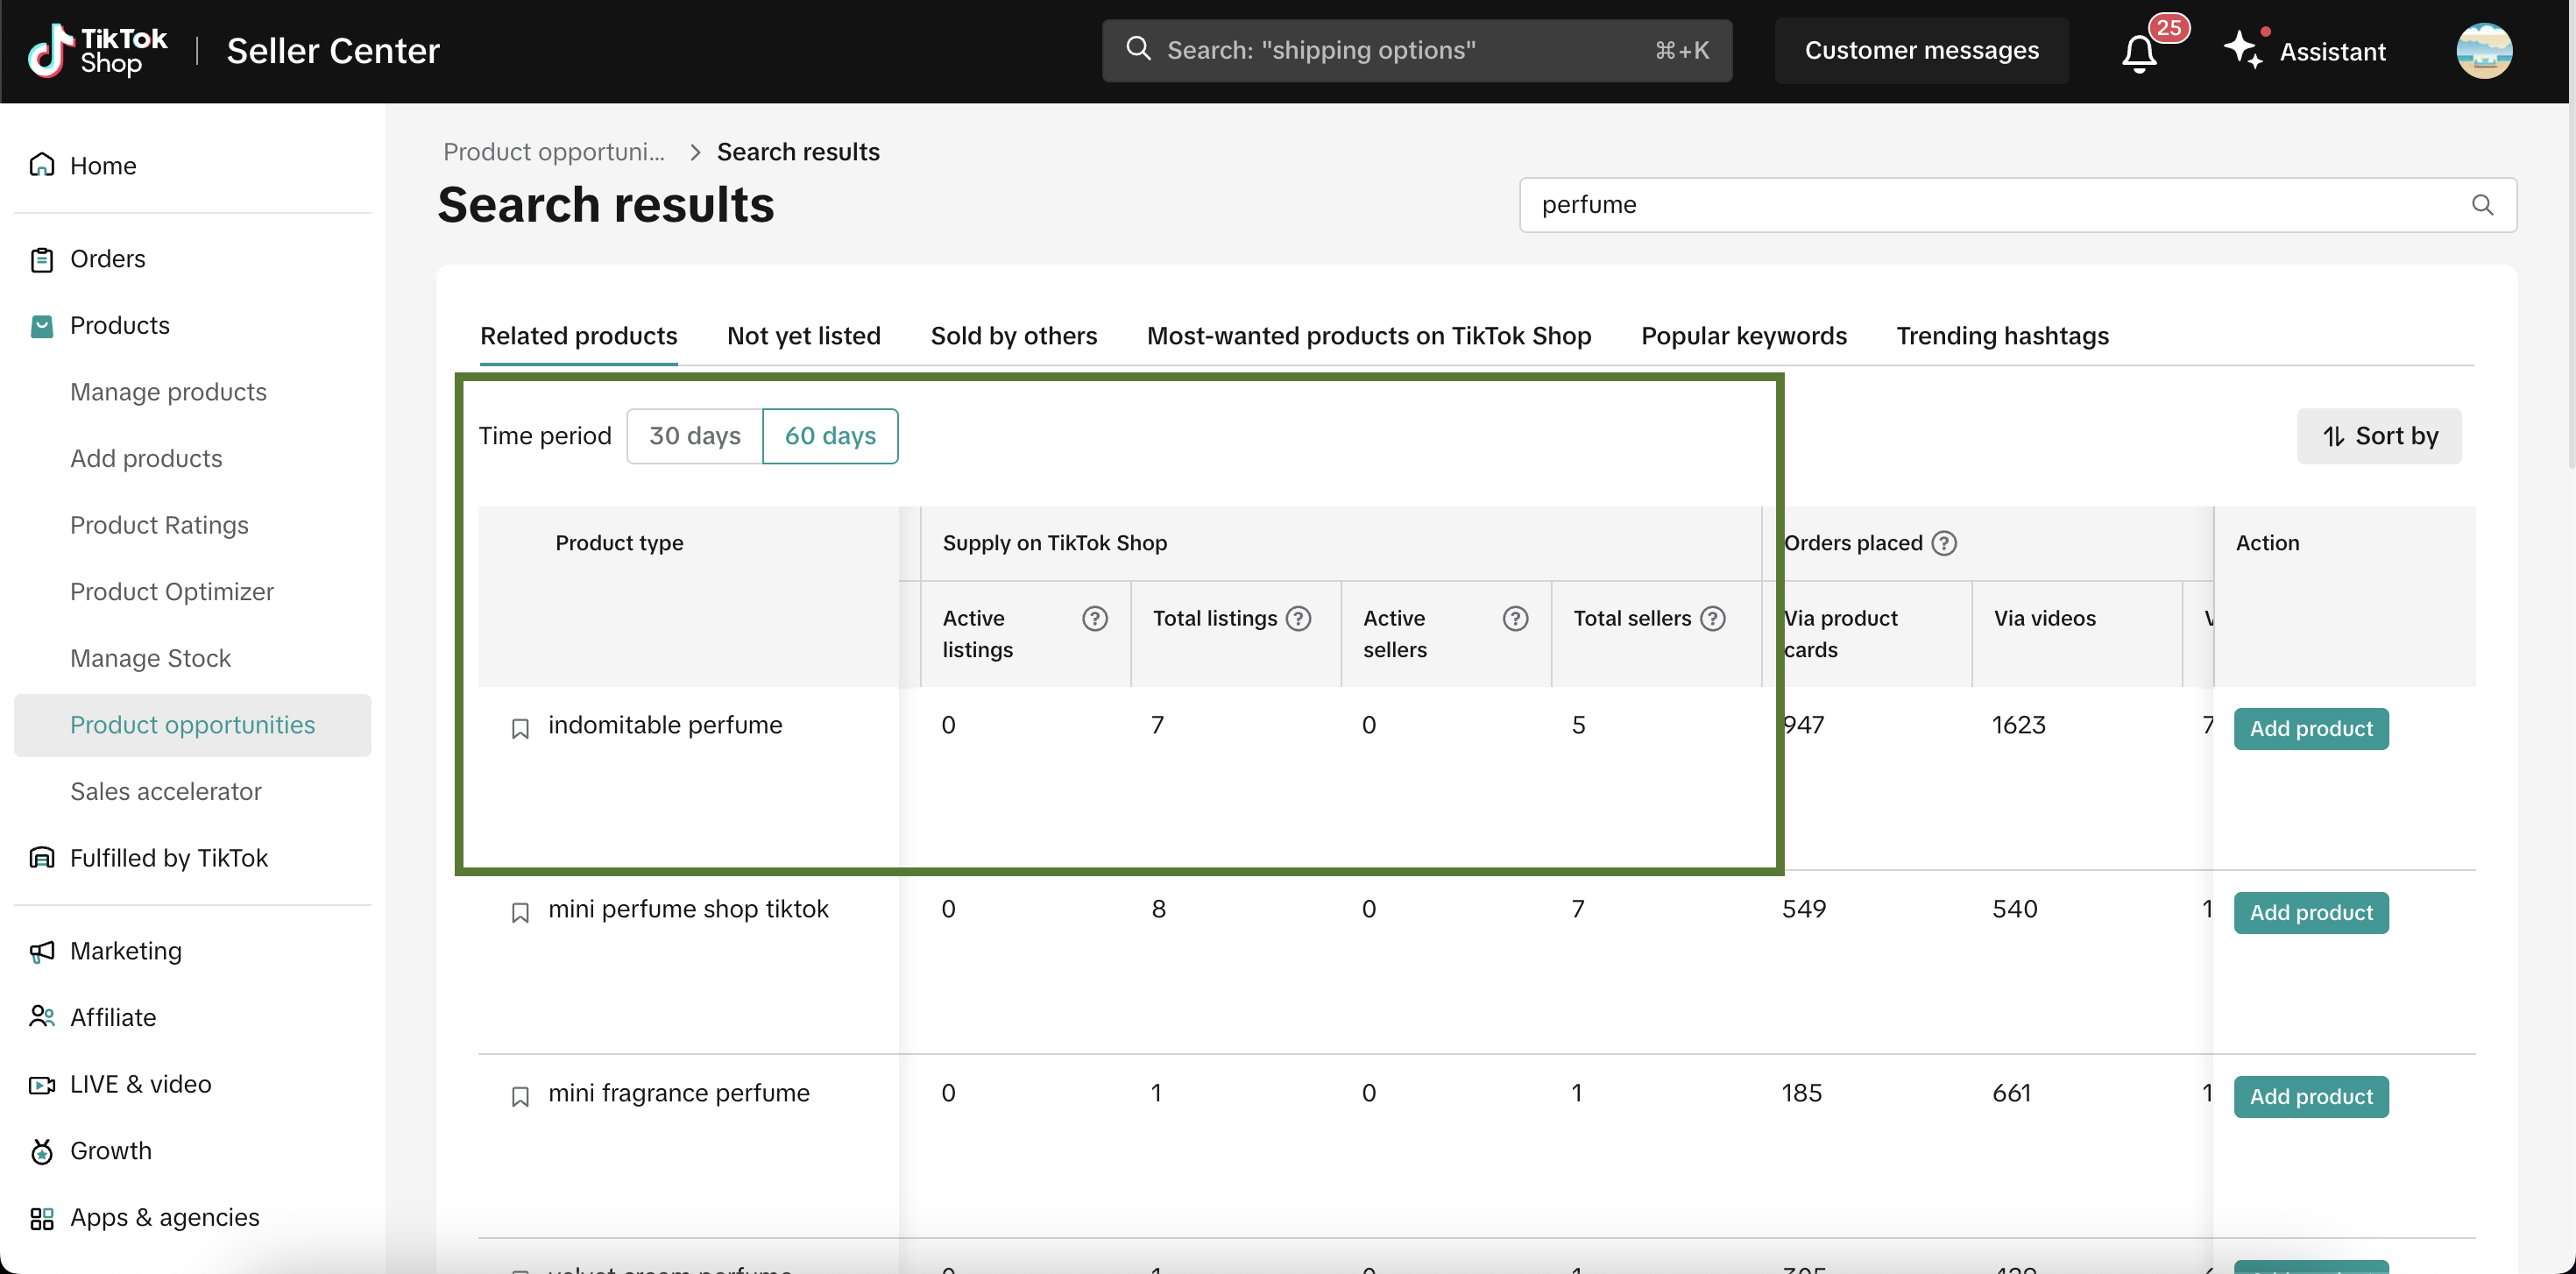
Task: Click the TikTok Shop logo
Action: coord(98,50)
